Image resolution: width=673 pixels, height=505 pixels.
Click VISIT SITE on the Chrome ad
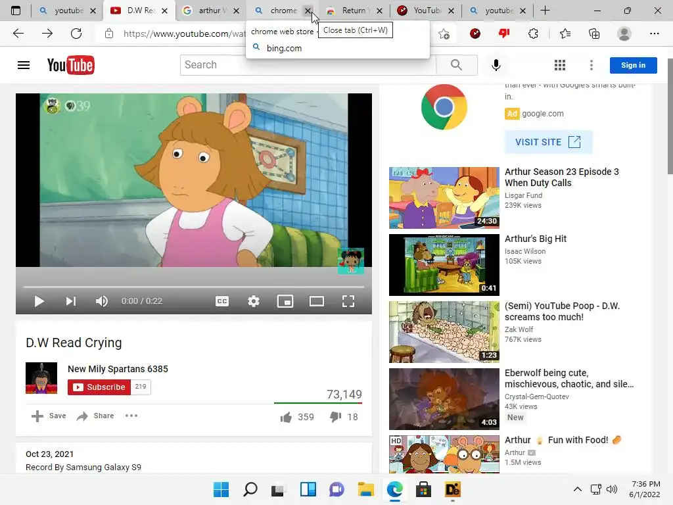coord(548,142)
